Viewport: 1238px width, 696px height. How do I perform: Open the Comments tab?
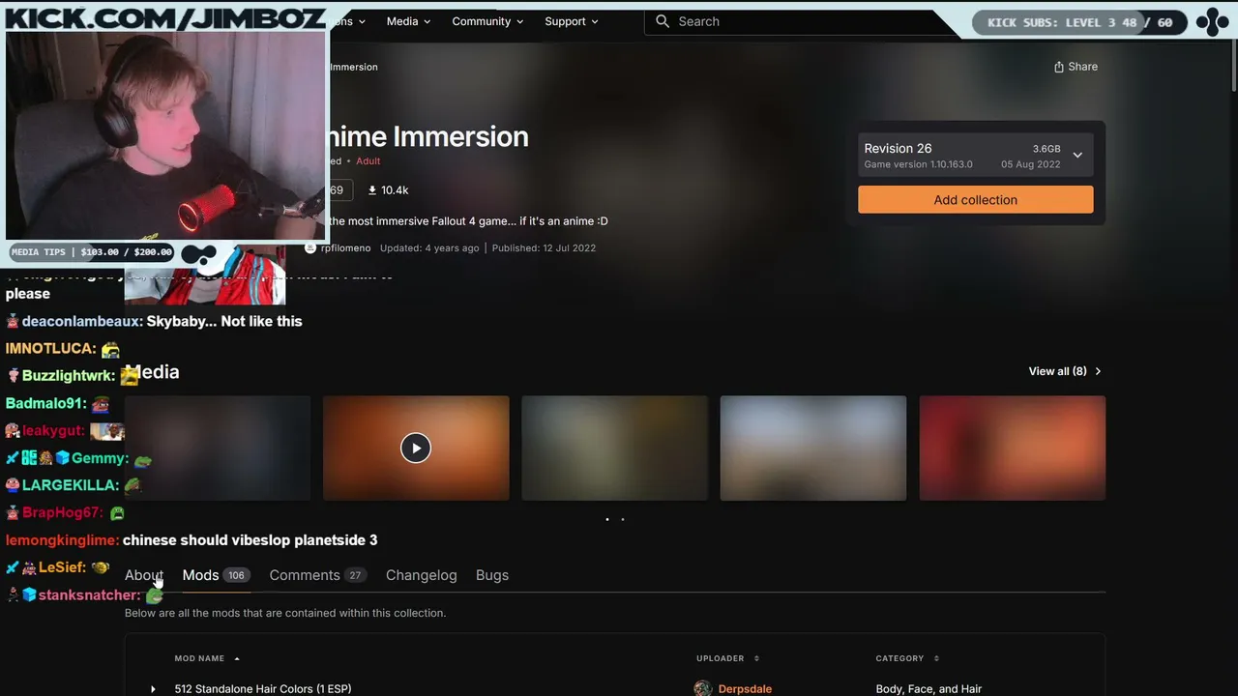click(318, 575)
